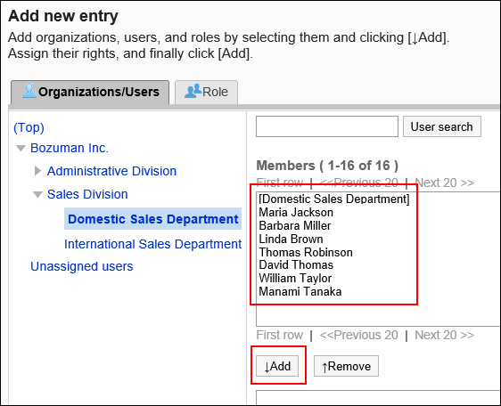The height and width of the screenshot is (406, 501).
Task: Click the ↑Remove button
Action: [346, 366]
